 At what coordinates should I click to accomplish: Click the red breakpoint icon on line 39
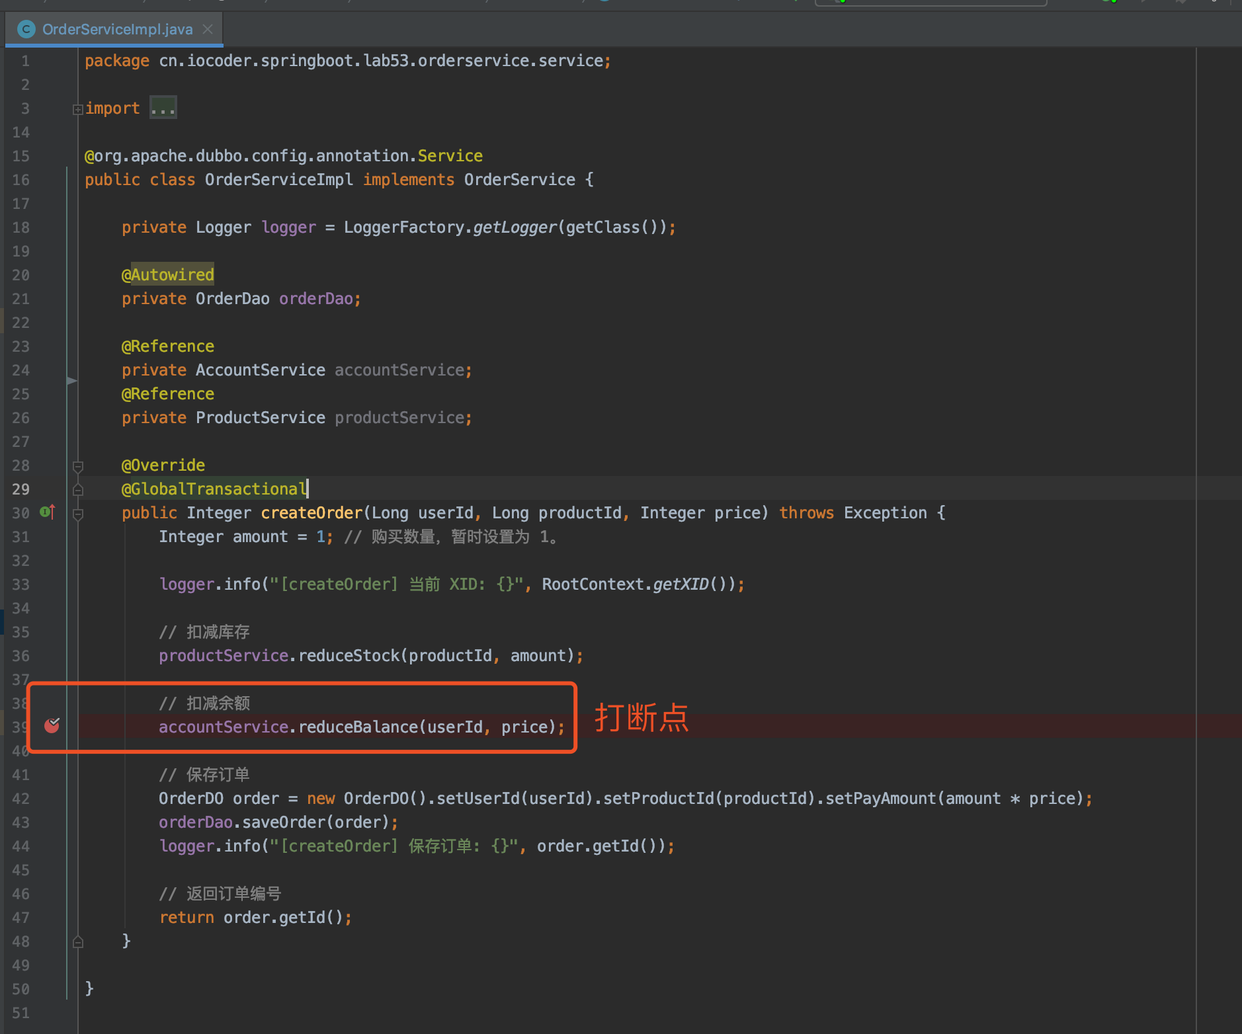(x=52, y=726)
